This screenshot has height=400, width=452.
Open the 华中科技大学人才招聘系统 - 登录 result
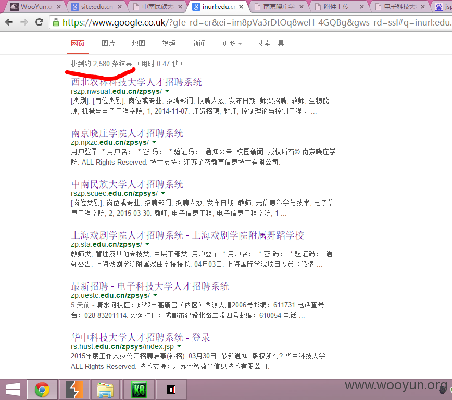click(141, 337)
